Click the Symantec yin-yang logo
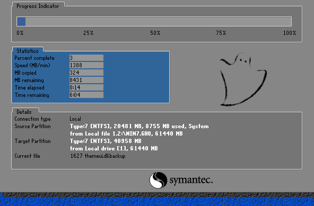 point(158,180)
